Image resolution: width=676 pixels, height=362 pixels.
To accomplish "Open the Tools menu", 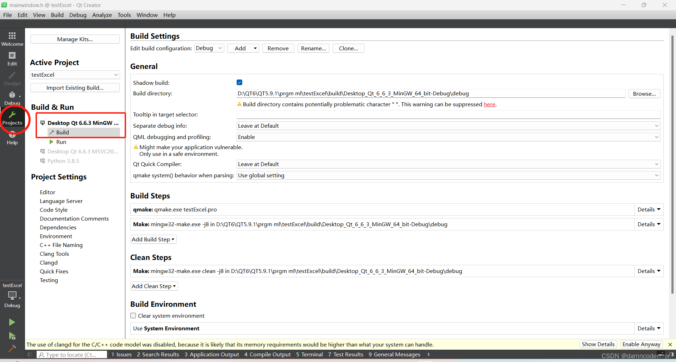I will tap(124, 15).
